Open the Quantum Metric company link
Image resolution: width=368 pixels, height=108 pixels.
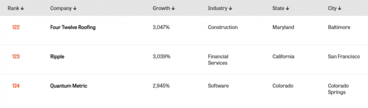[x=69, y=86]
